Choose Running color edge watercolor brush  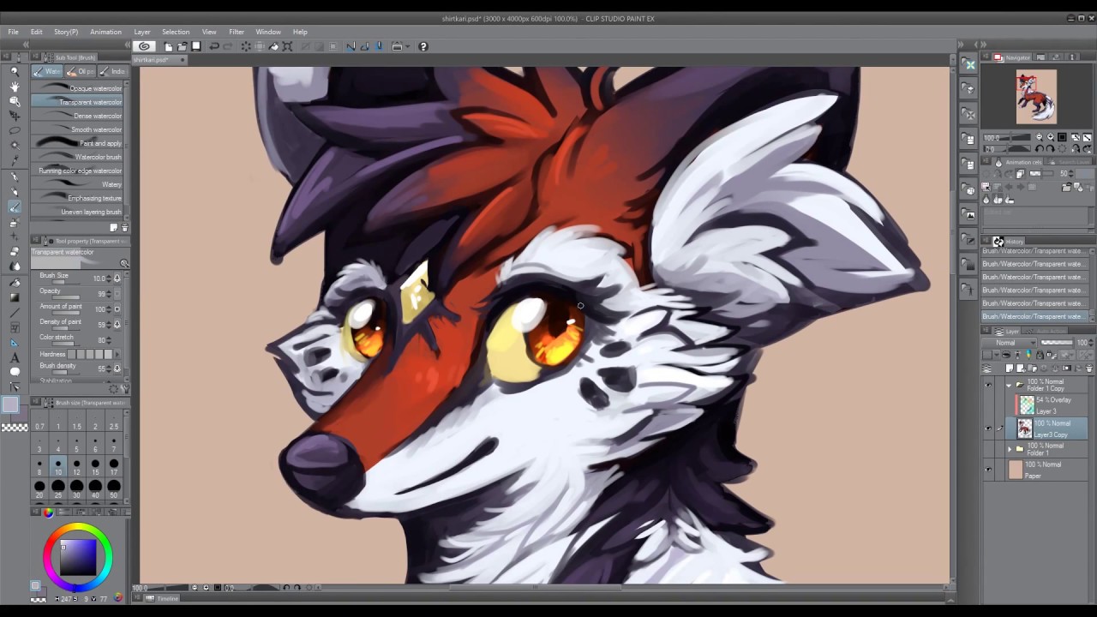(79, 171)
